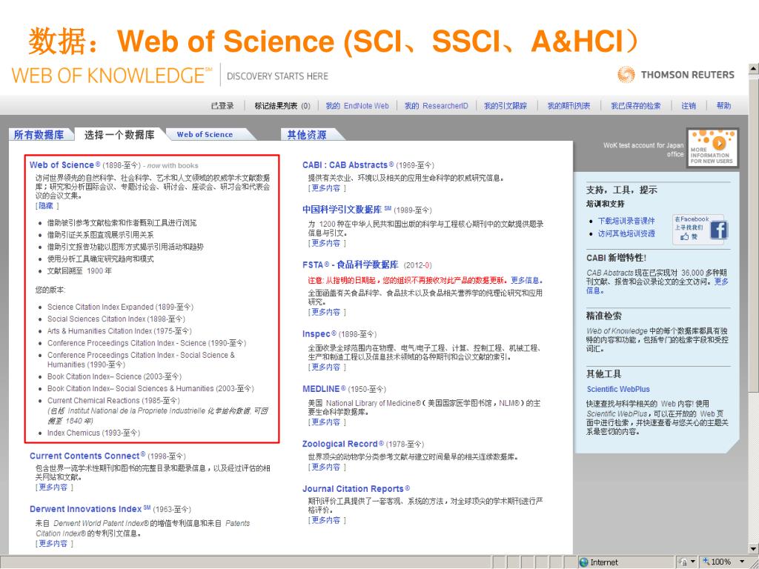Click the Facebook 赞 like button

(x=689, y=236)
